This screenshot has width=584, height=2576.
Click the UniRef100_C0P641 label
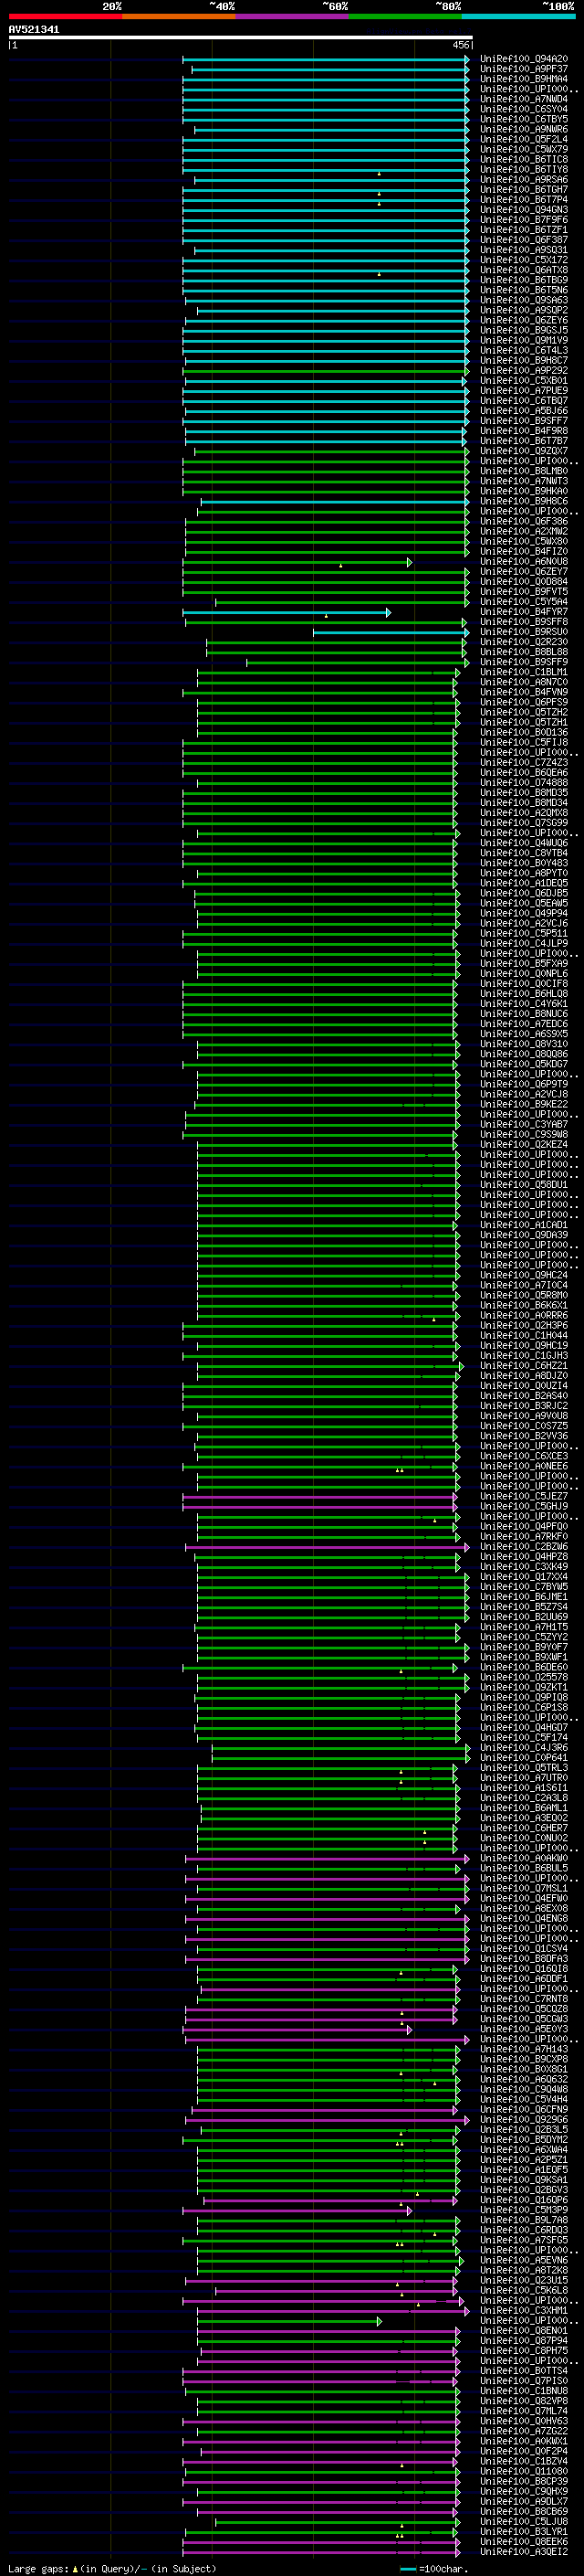coord(523,1758)
